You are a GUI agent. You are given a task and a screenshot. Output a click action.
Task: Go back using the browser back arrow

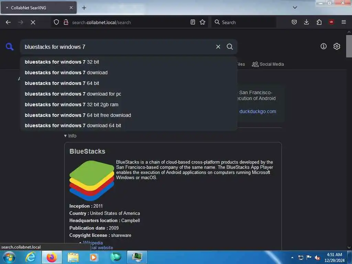(x=8, y=22)
